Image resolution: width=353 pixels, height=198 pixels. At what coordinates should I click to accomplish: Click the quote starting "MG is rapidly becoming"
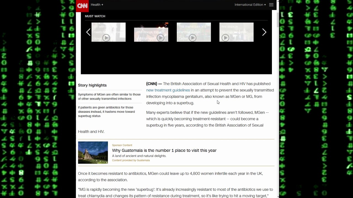coord(175,193)
